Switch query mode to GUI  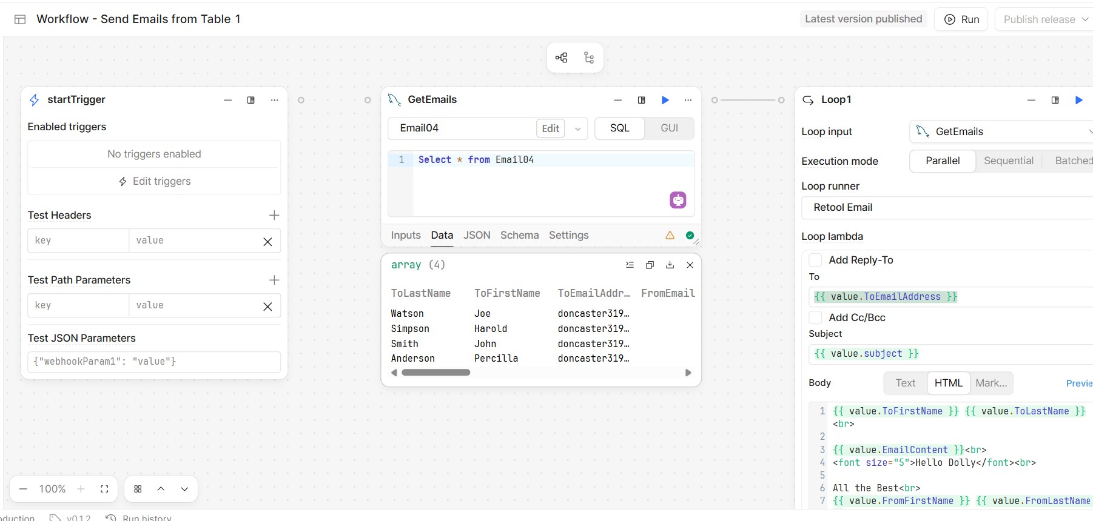coord(669,128)
